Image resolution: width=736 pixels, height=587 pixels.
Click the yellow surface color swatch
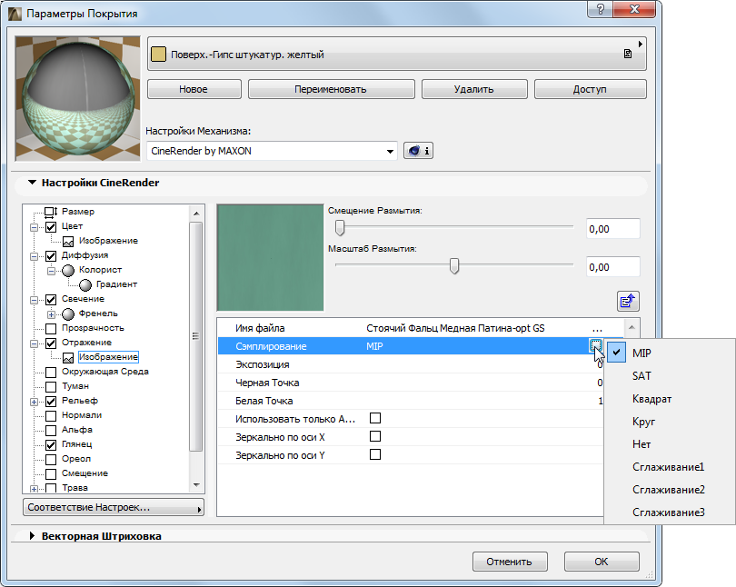point(158,55)
